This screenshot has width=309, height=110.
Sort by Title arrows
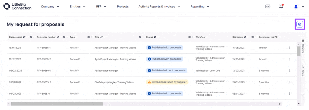[x=101, y=37]
